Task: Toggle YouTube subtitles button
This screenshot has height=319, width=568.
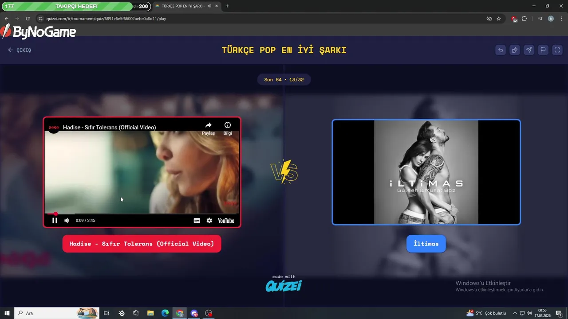Action: 197,221
